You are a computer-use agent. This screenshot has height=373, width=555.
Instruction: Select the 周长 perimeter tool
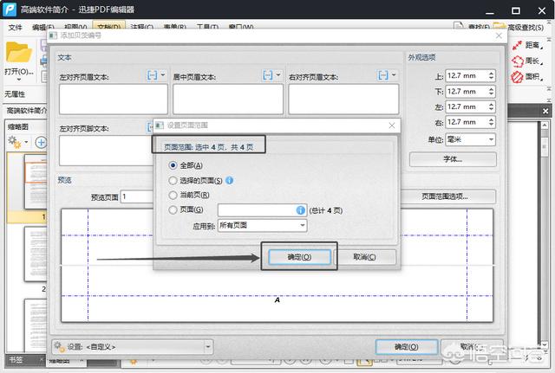(527, 61)
